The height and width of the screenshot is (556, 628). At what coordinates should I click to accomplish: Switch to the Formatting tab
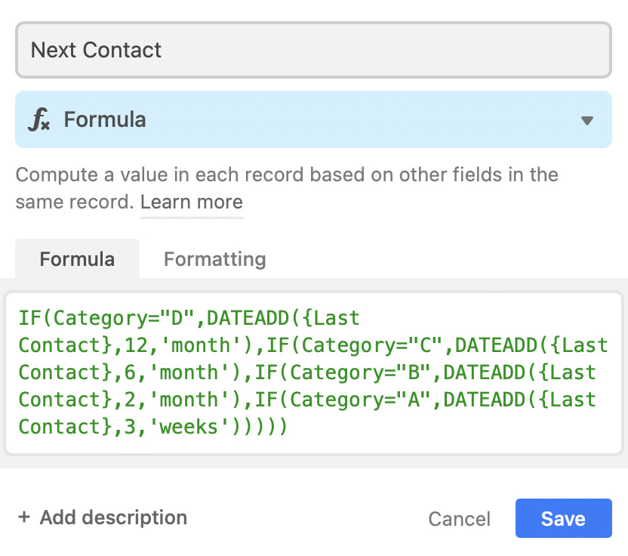214,259
